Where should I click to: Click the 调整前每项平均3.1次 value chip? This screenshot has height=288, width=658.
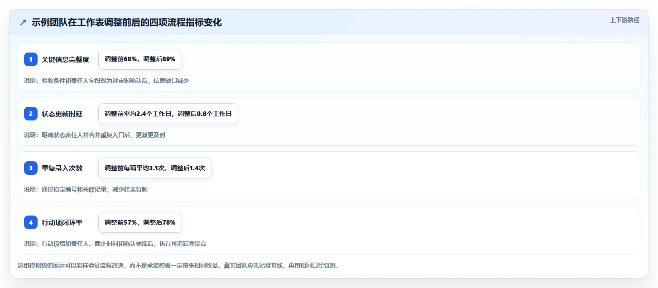[155, 168]
